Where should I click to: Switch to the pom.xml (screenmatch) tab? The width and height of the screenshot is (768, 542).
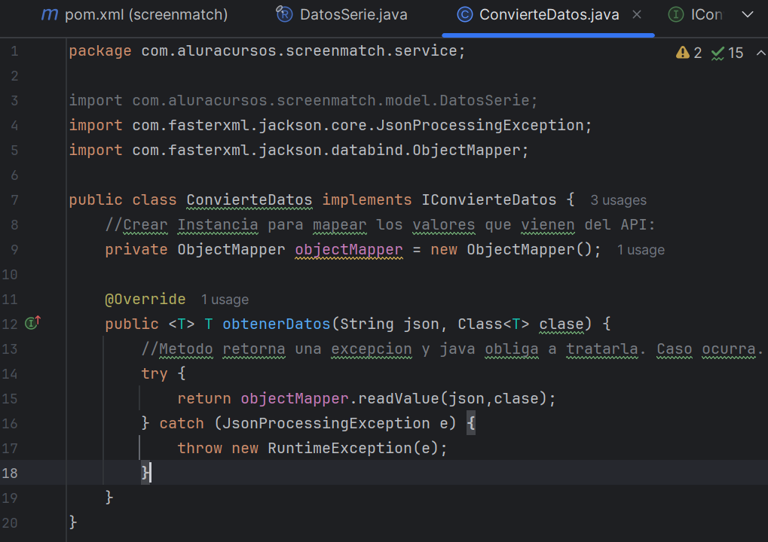pos(135,14)
